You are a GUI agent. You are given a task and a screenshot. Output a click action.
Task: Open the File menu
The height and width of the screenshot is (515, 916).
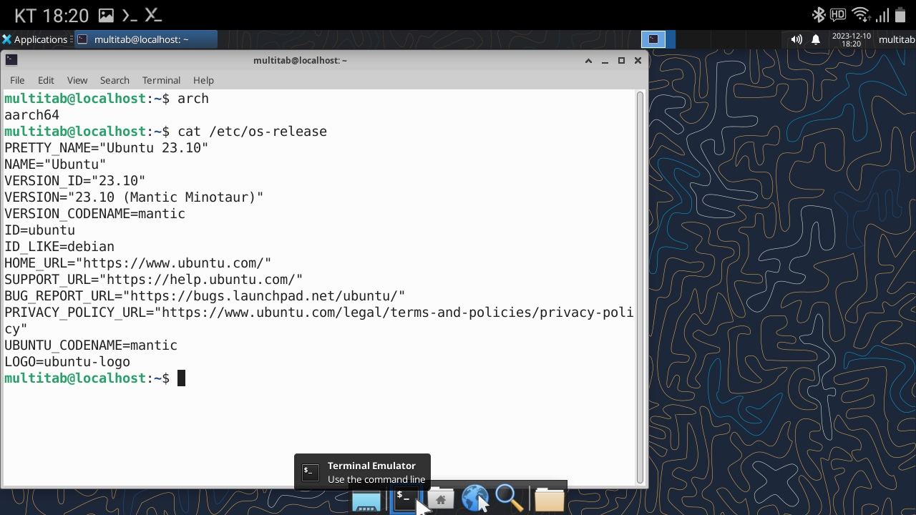tap(17, 80)
